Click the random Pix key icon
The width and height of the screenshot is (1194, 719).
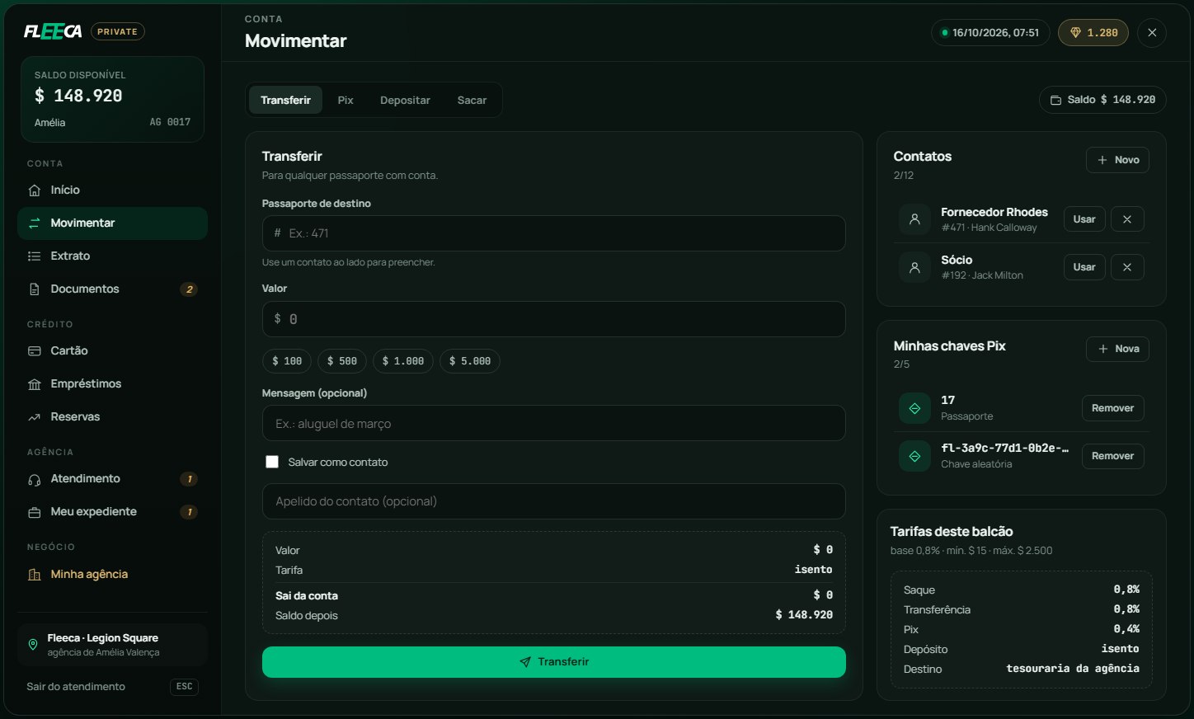(x=914, y=456)
